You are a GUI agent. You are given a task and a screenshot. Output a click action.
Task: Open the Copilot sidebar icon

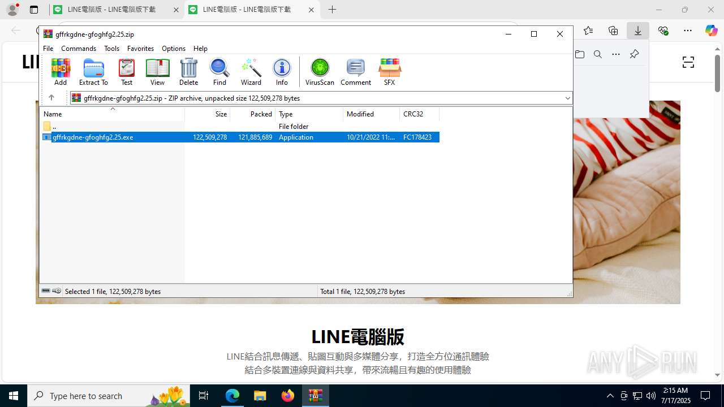tap(711, 31)
